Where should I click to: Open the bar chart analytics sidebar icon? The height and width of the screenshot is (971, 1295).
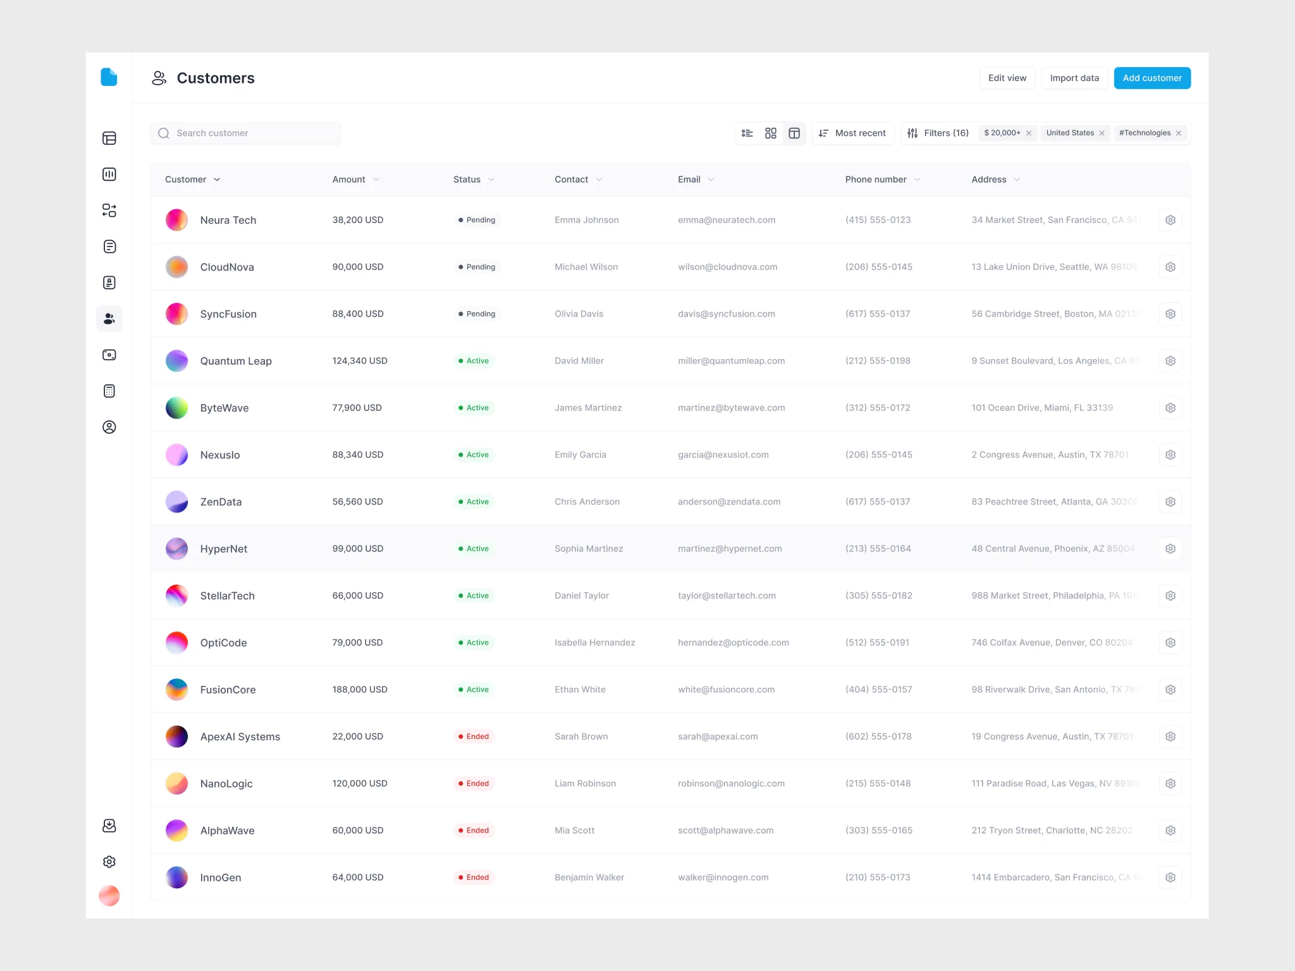coord(109,174)
